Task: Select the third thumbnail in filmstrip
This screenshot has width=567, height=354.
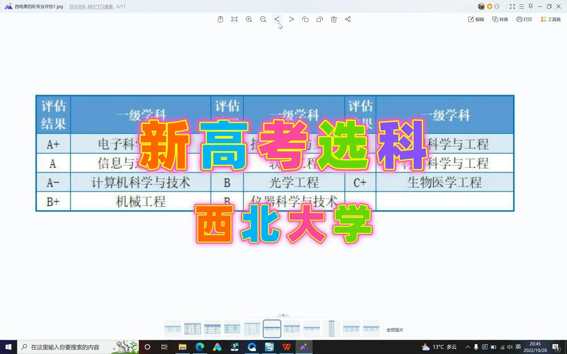Action: click(x=212, y=329)
